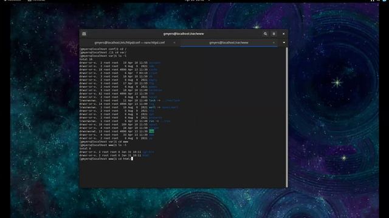Click the lock symlink row
389x218 pixels.
[129, 101]
